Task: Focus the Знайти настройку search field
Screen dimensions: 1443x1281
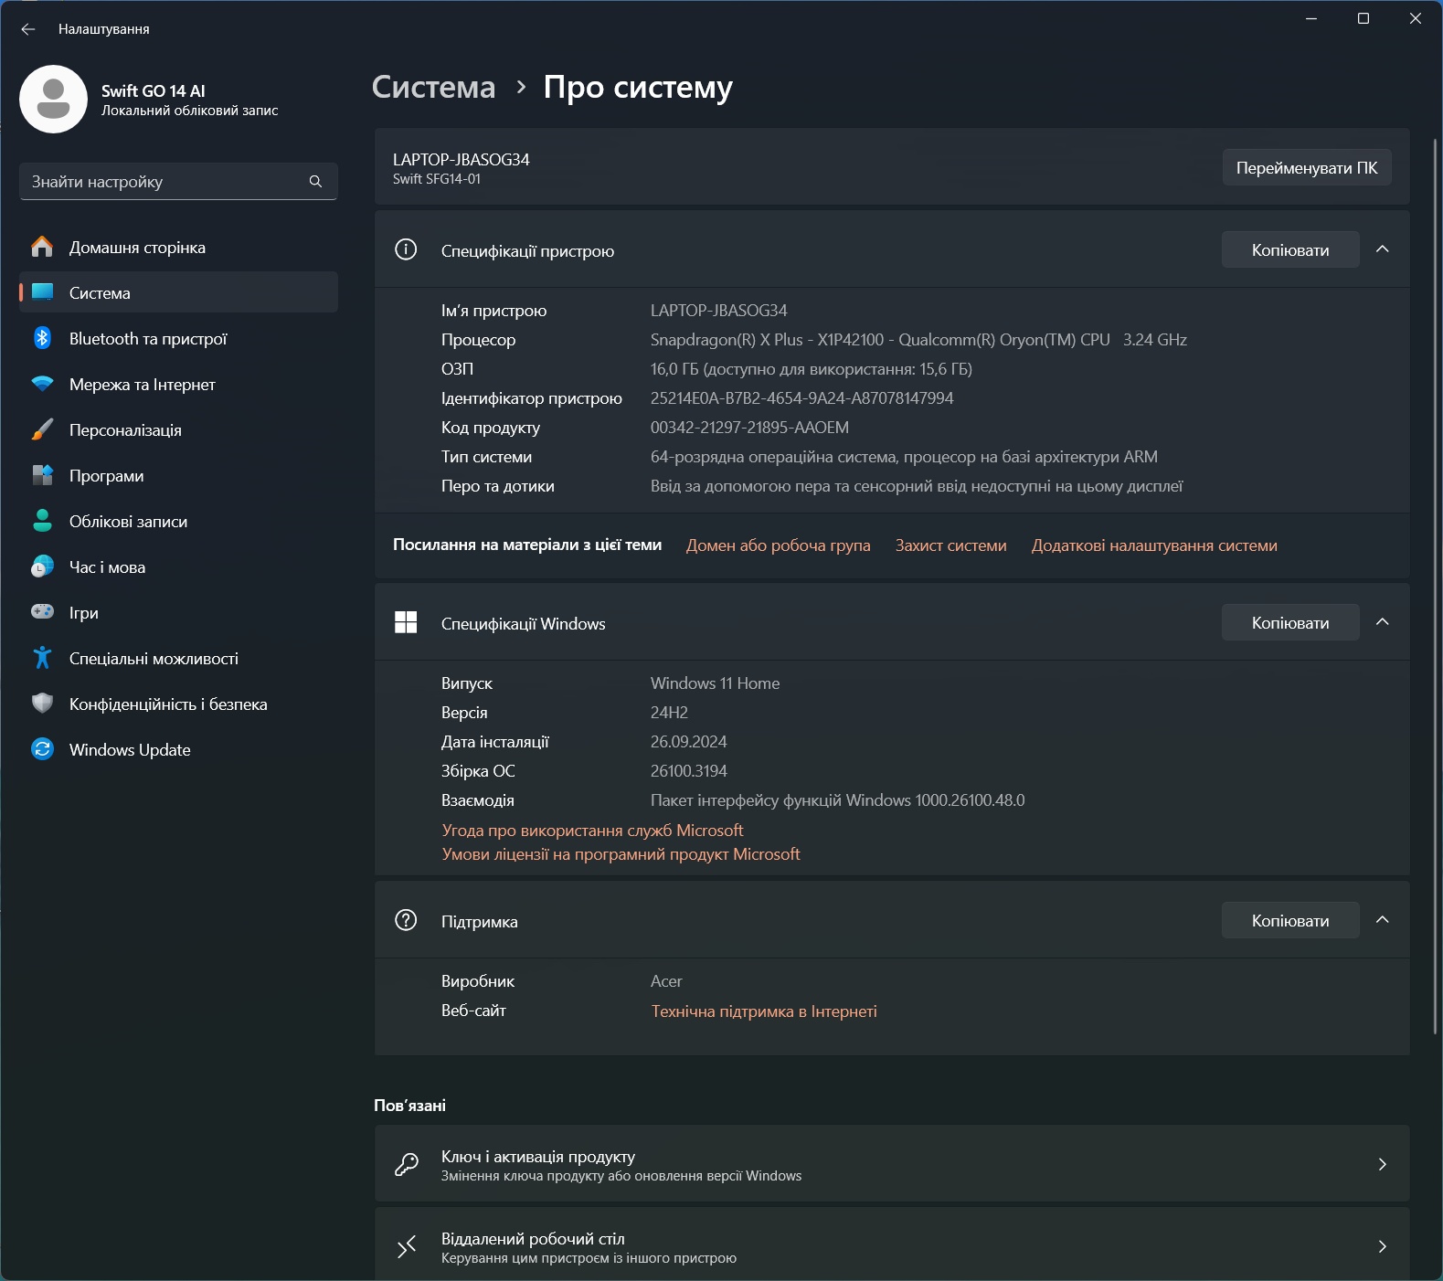Action: [178, 181]
